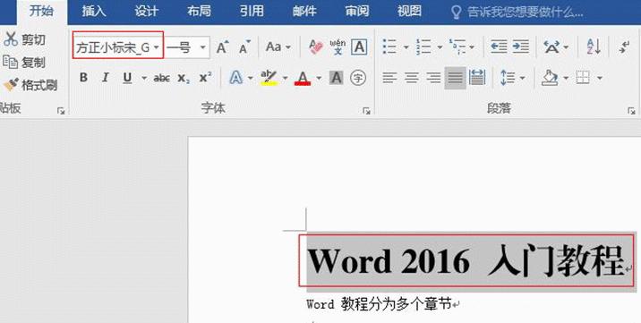Apply text effects icon

tap(236, 78)
